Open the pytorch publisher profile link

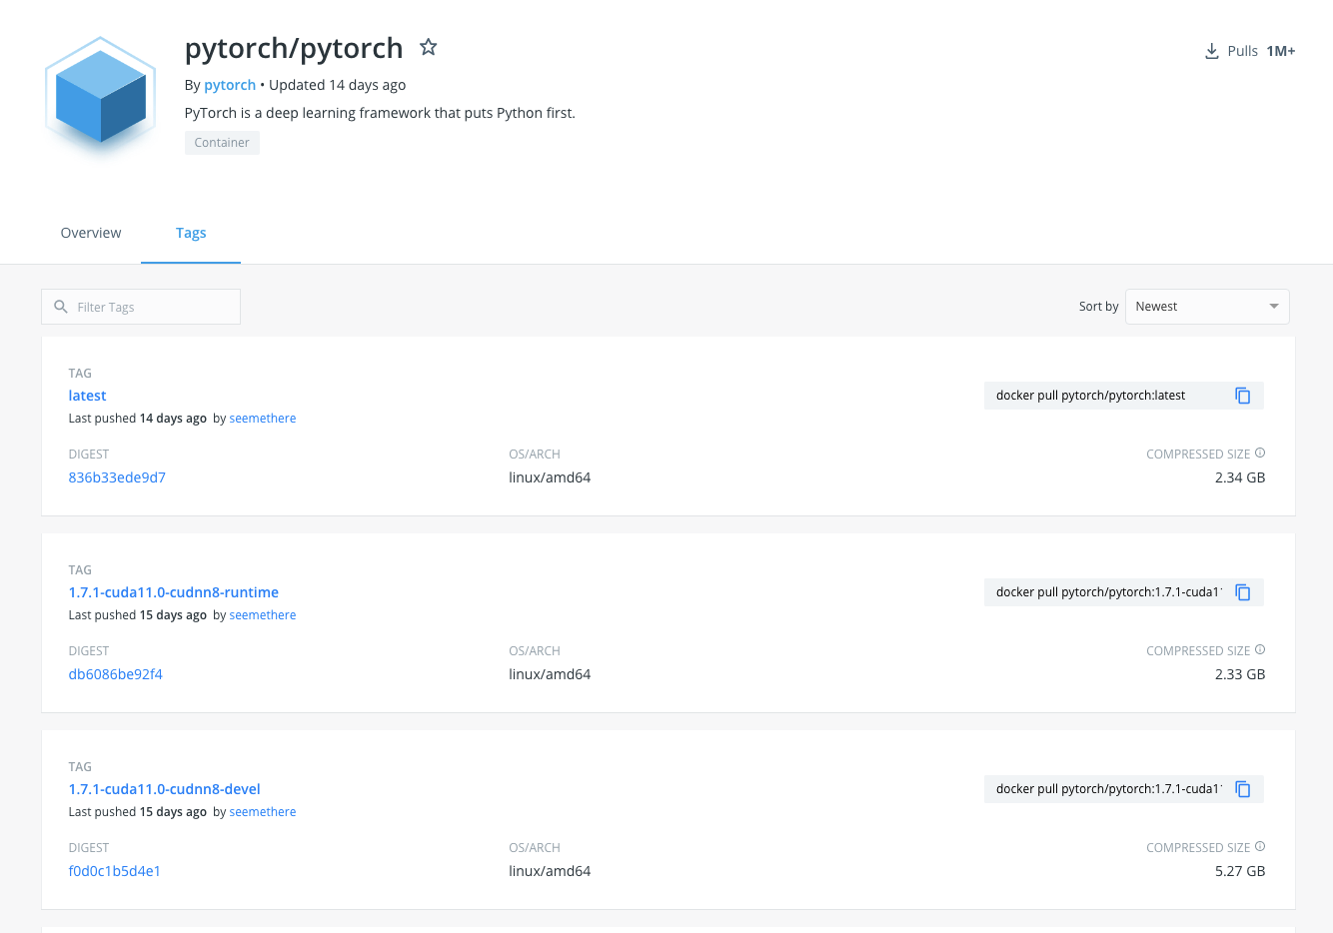coord(229,85)
